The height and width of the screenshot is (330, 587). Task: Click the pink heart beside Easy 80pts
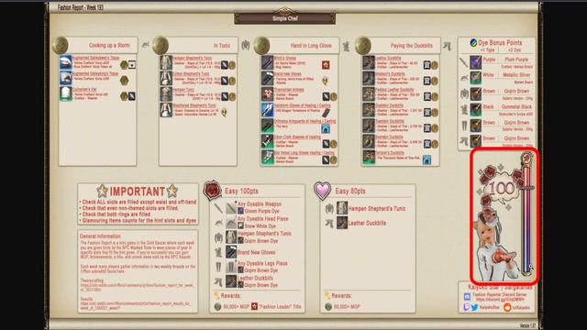click(322, 191)
